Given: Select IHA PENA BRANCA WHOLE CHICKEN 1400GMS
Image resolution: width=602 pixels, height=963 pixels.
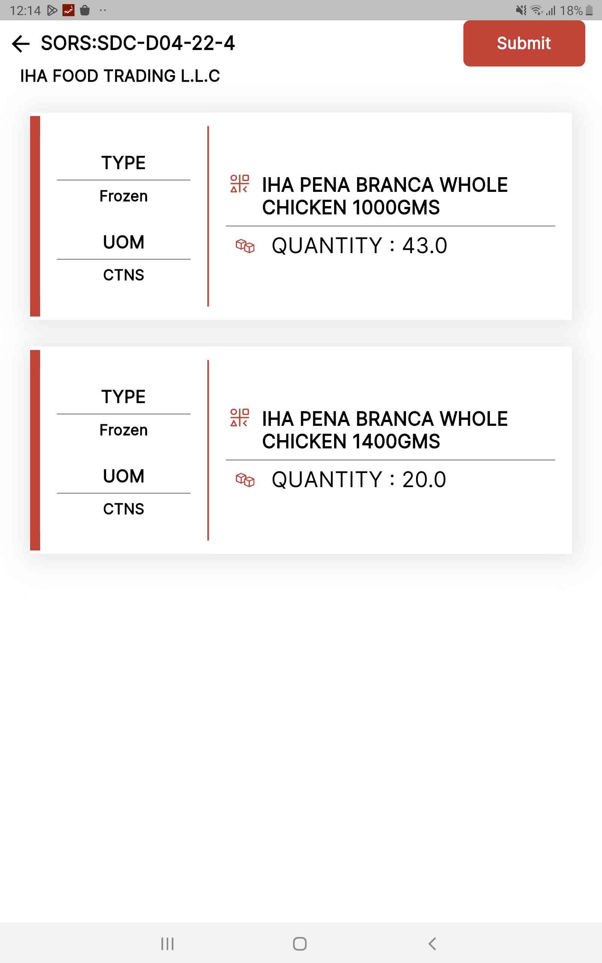Looking at the screenshot, I should point(385,430).
